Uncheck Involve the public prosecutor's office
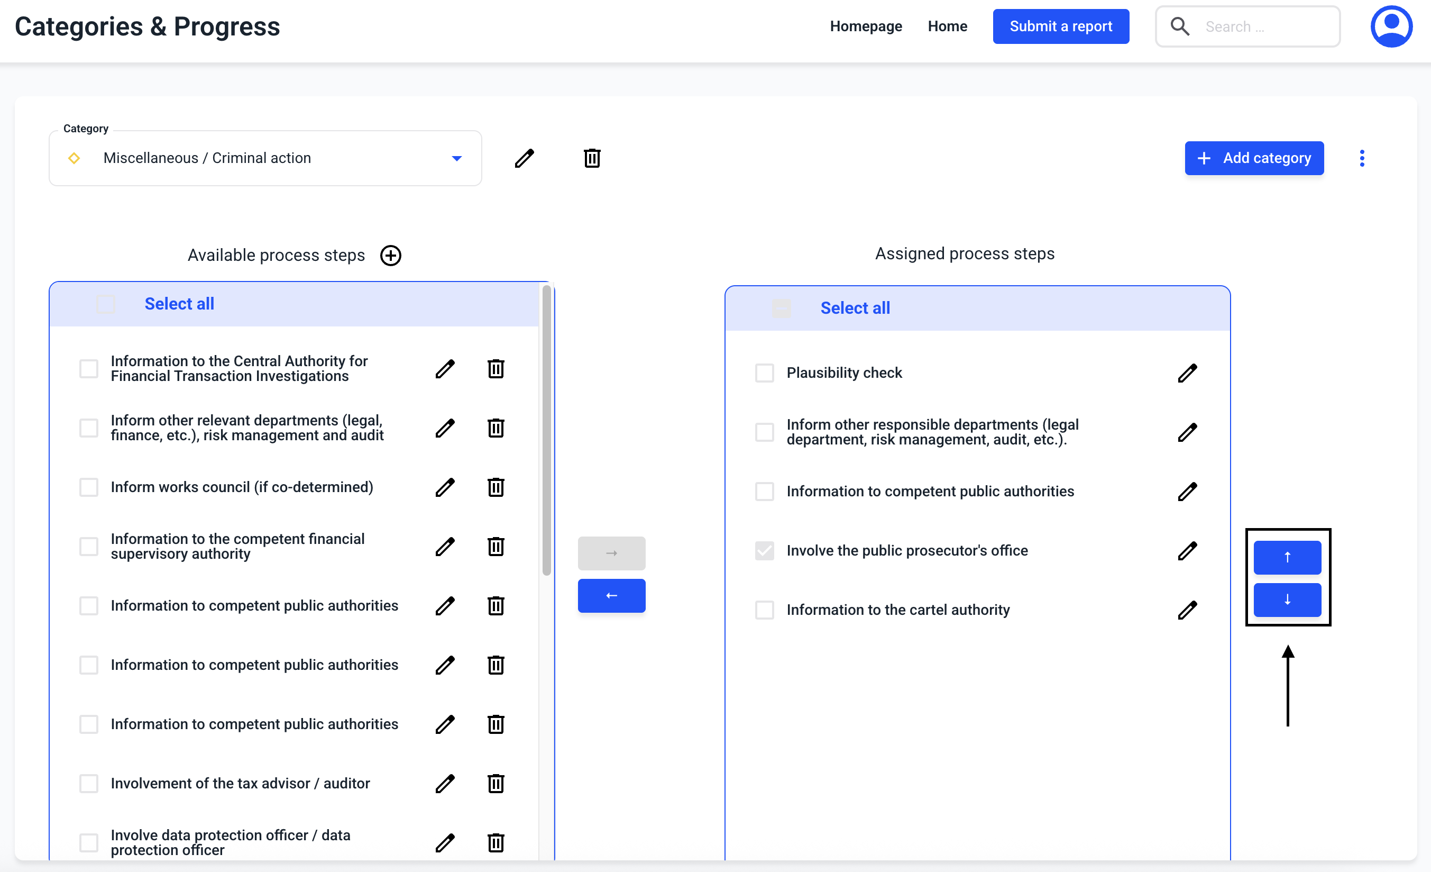Screen dimensions: 1431x872 coord(764,550)
